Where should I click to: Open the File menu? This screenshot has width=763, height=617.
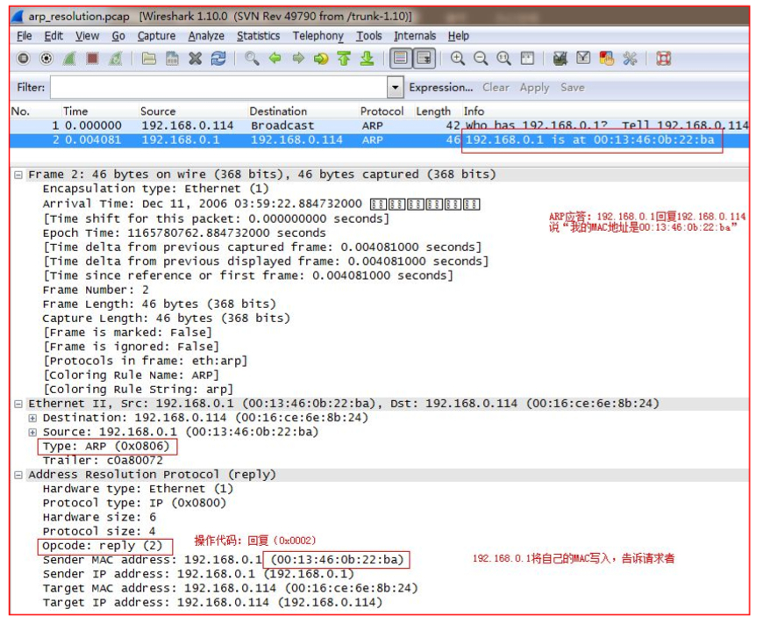[x=25, y=36]
